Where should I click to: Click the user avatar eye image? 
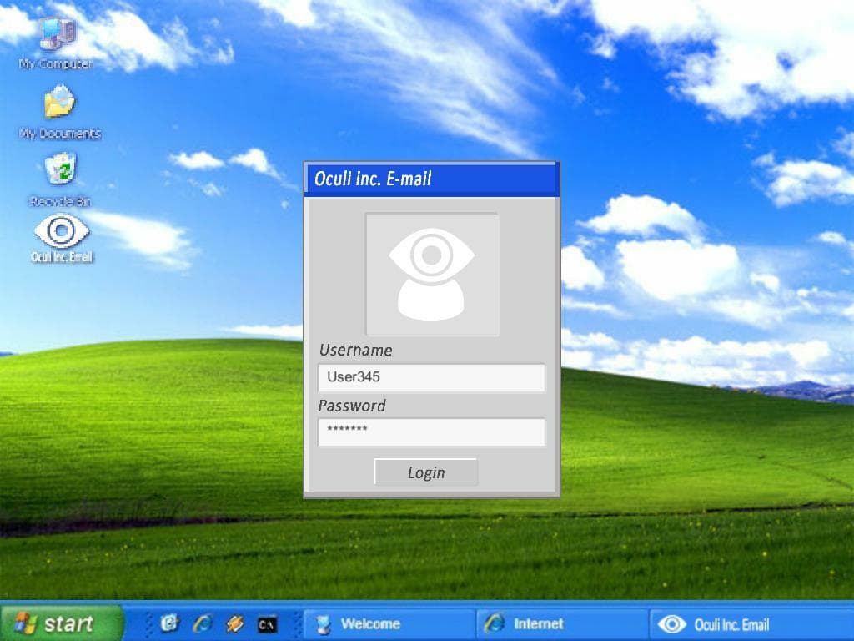click(432, 274)
